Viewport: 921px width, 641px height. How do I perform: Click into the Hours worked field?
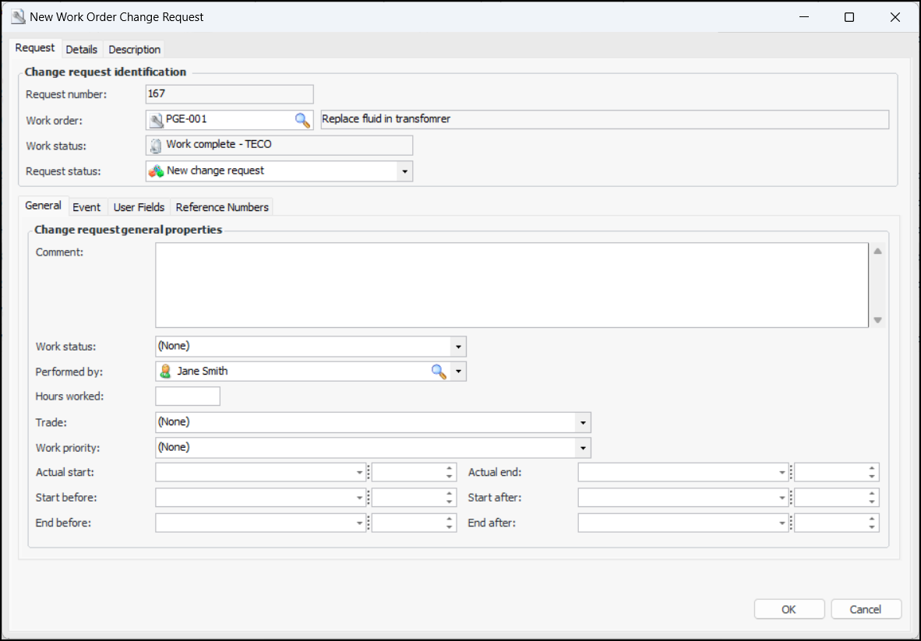[x=188, y=396]
